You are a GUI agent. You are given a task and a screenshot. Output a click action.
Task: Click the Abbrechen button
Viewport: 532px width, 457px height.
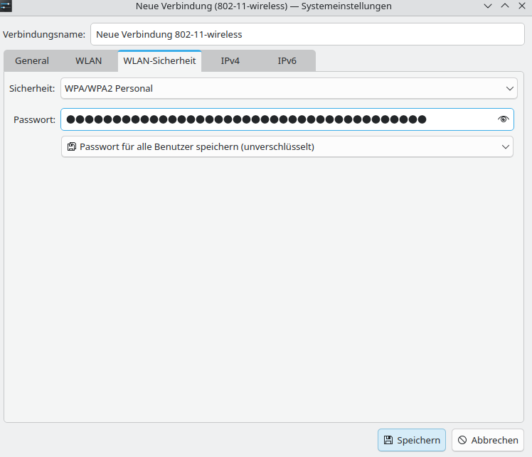(x=488, y=440)
